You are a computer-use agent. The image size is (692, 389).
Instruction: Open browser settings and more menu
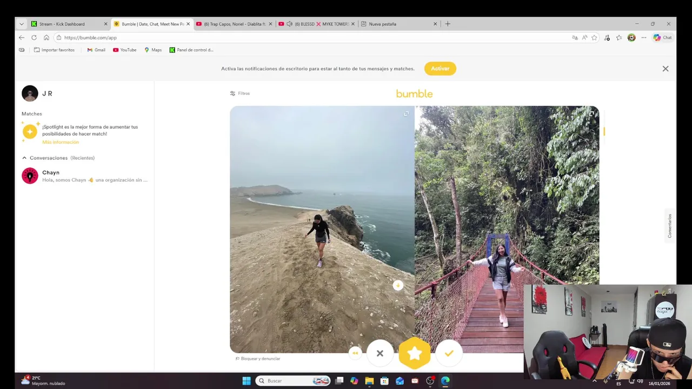tap(643, 38)
